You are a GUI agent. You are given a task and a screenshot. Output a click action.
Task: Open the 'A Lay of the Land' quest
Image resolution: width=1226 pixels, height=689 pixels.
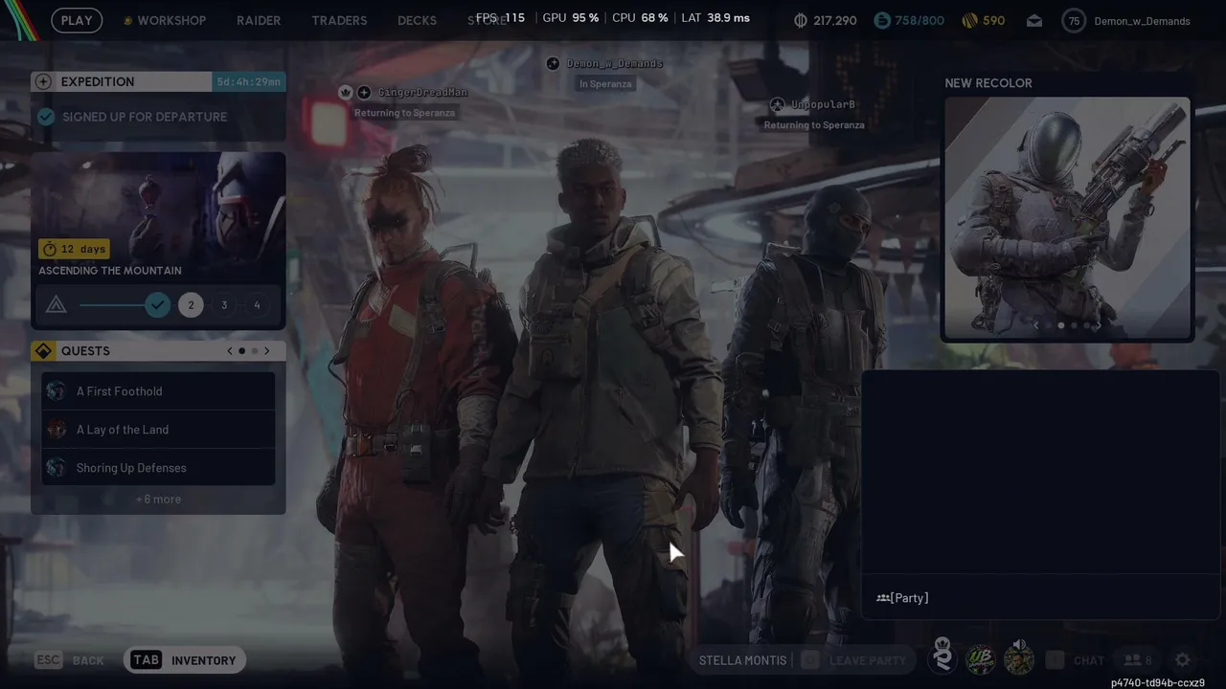pyautogui.click(x=158, y=430)
